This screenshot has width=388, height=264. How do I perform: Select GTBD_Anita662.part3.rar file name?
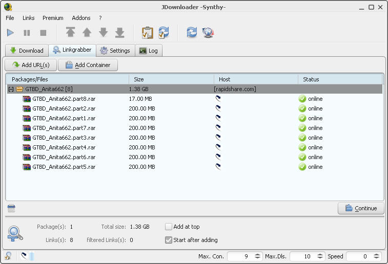tap(64, 138)
